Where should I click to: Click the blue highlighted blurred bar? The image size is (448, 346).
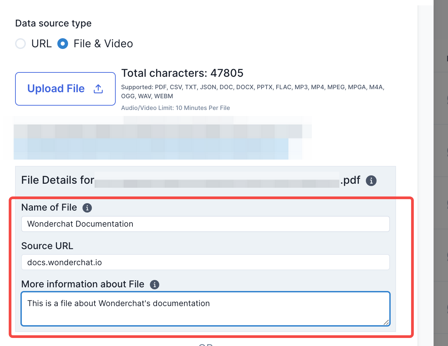pyautogui.click(x=151, y=149)
